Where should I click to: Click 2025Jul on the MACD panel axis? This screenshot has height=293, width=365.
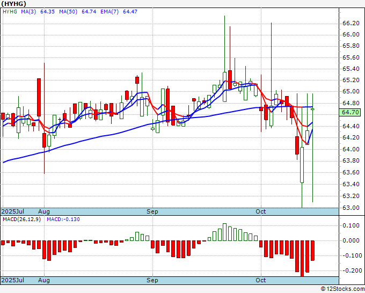[13, 280]
